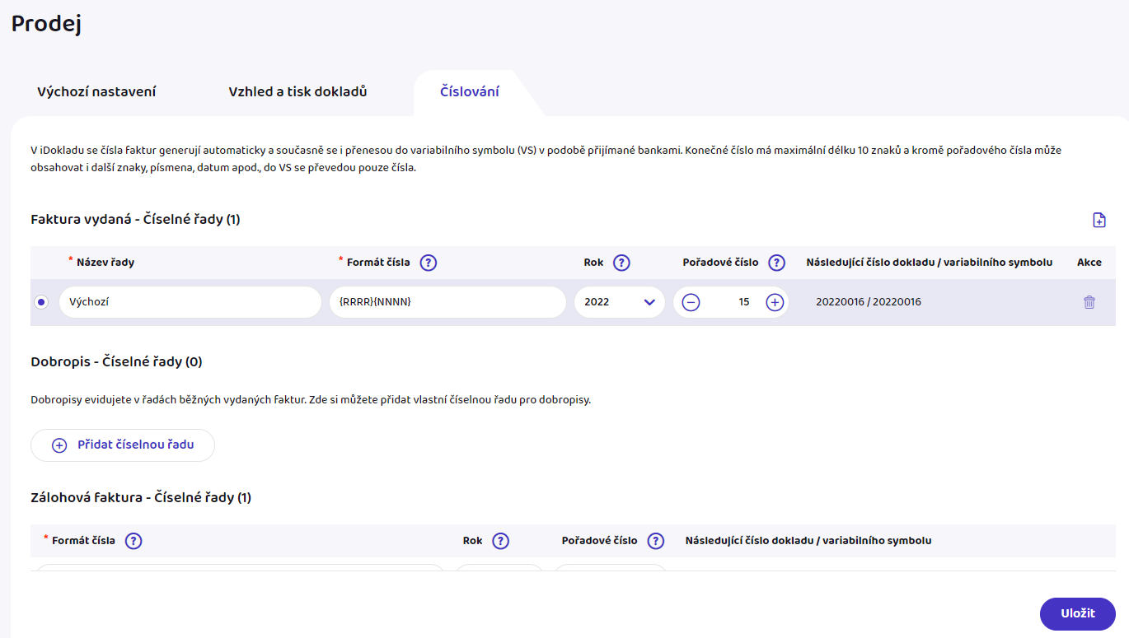1129x638 pixels.
Task: Open help for Formát čísla in Faktura vydaná
Action: tap(429, 263)
